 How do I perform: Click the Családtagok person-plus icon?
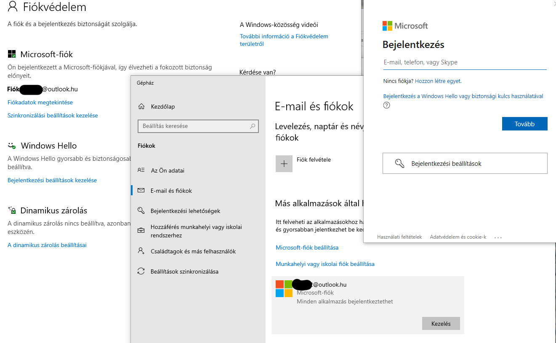click(141, 251)
